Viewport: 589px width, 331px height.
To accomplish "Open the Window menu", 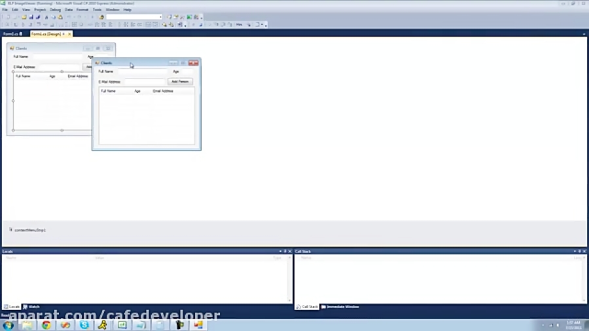I will pyautogui.click(x=113, y=10).
